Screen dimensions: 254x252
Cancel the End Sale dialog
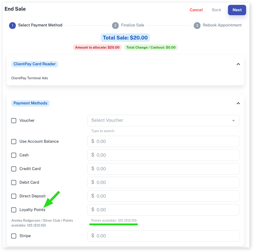[196, 10]
